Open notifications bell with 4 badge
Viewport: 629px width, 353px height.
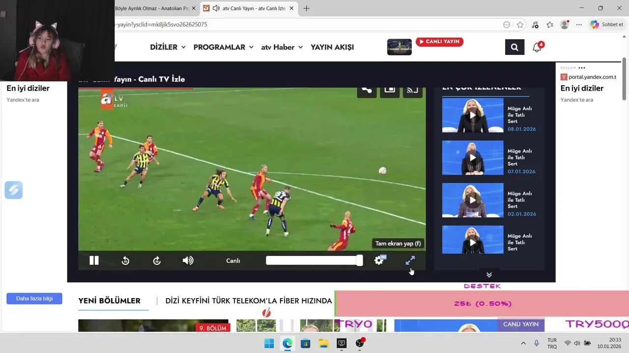537,47
